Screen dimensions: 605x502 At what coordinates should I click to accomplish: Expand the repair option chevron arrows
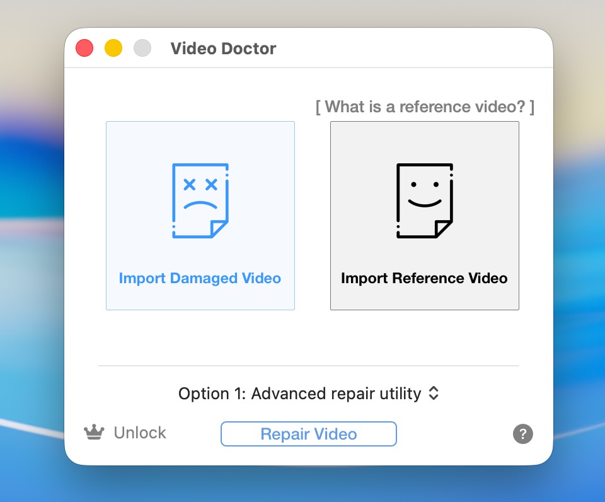click(433, 394)
